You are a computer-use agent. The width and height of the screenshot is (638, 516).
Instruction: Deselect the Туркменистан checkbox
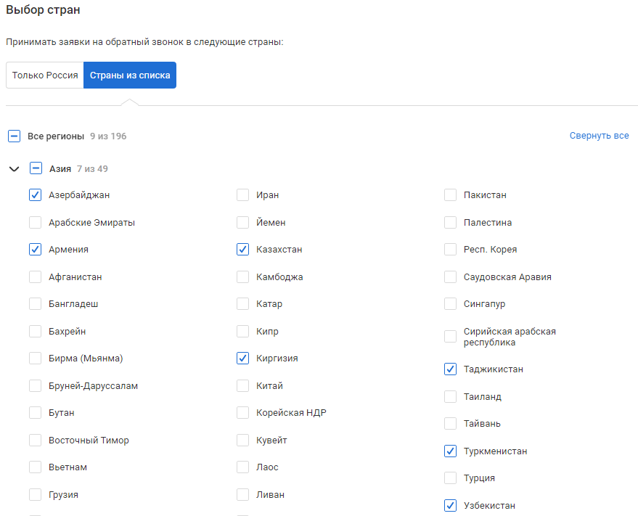(451, 451)
